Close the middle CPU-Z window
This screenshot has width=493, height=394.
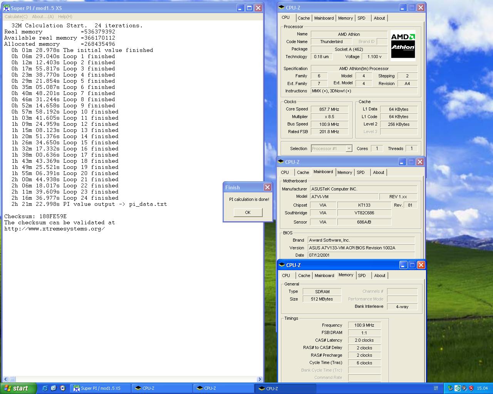[x=420, y=162]
